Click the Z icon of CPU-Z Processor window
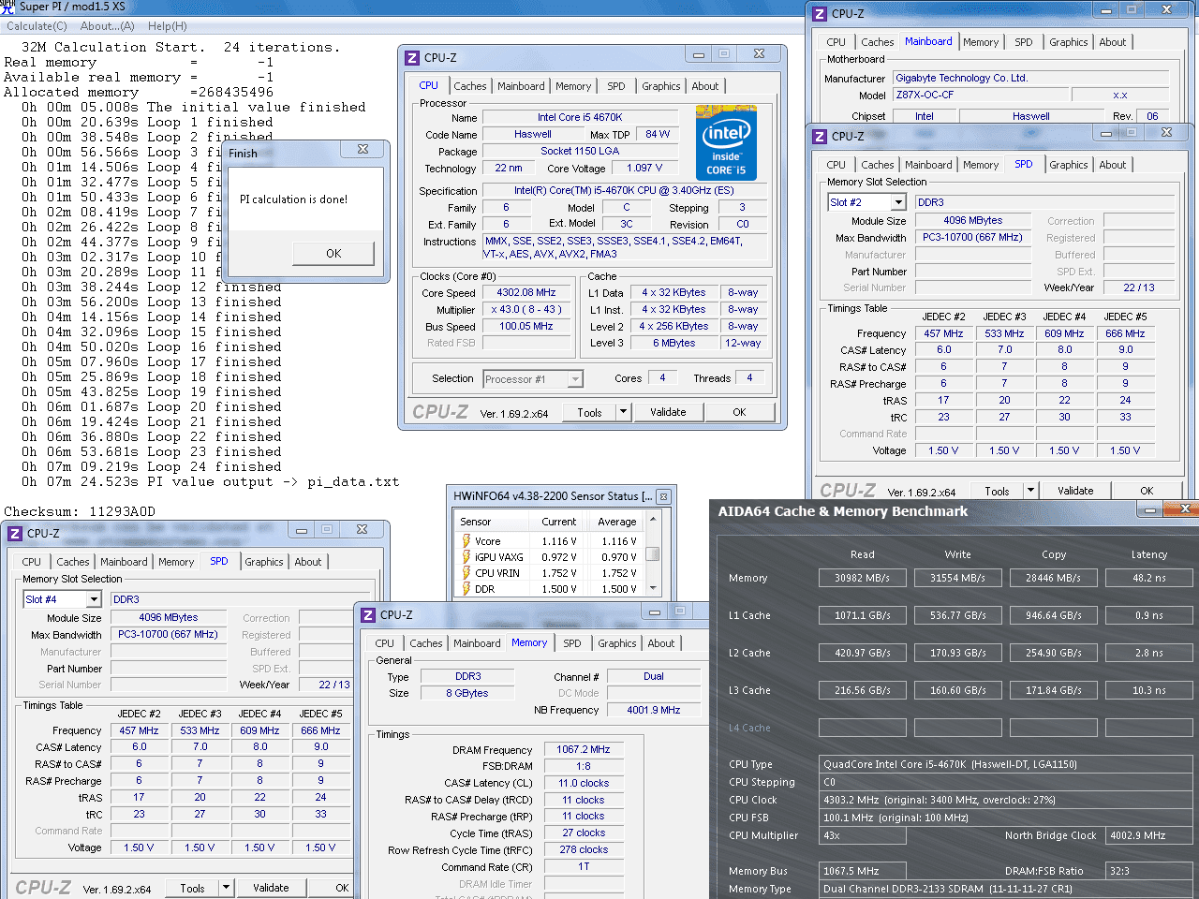1199x899 pixels. [412, 58]
